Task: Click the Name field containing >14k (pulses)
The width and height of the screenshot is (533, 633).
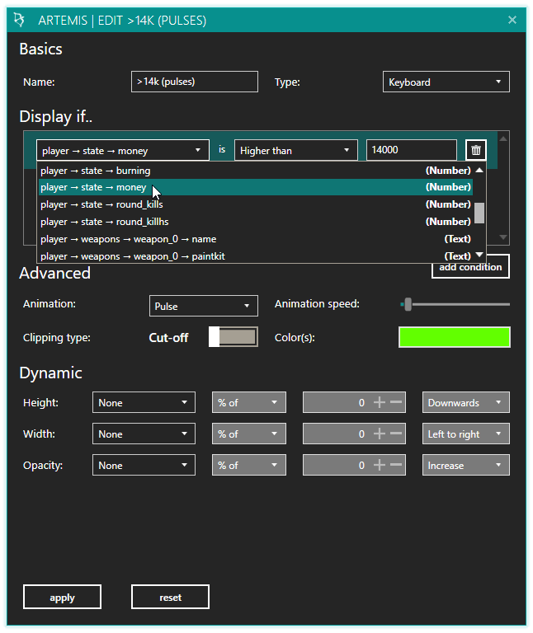Action: pyautogui.click(x=195, y=82)
